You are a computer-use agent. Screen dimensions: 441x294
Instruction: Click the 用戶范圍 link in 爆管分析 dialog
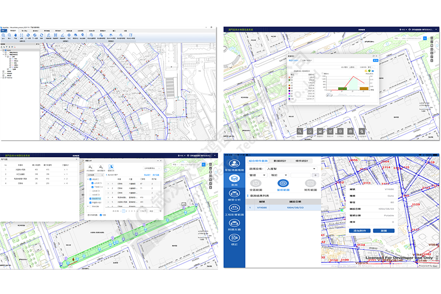(156, 175)
